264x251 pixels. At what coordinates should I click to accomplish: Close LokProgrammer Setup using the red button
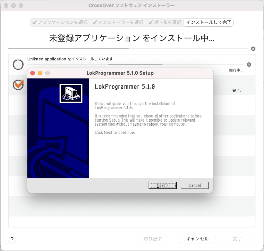33,73
